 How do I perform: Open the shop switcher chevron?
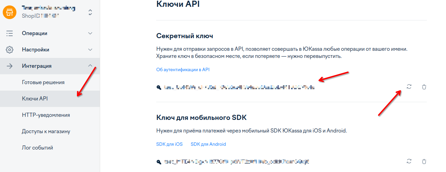(x=90, y=12)
